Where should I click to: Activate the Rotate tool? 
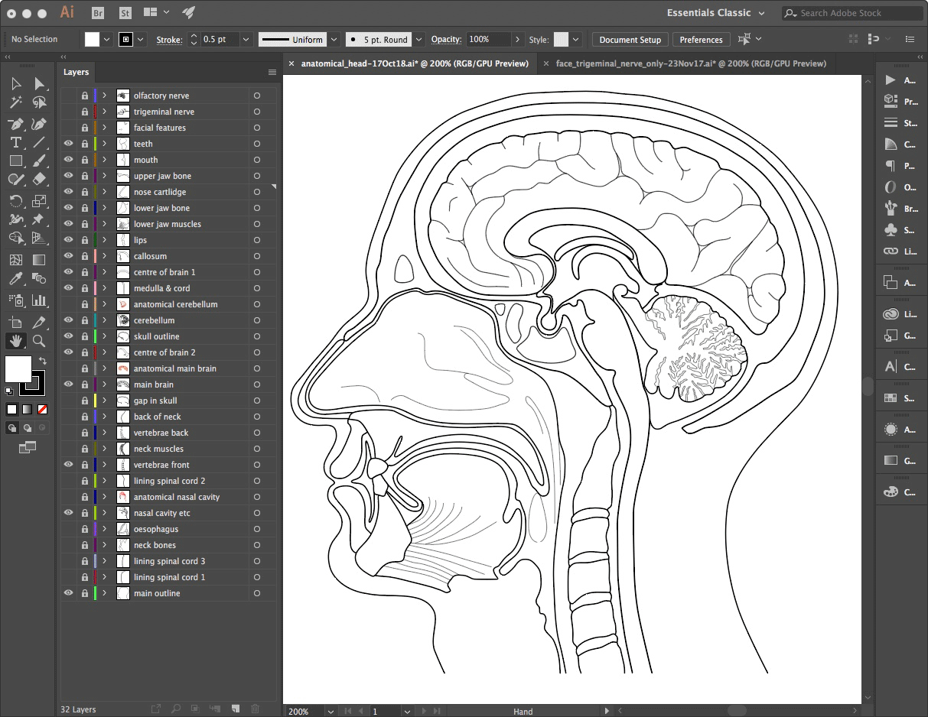pyautogui.click(x=15, y=201)
